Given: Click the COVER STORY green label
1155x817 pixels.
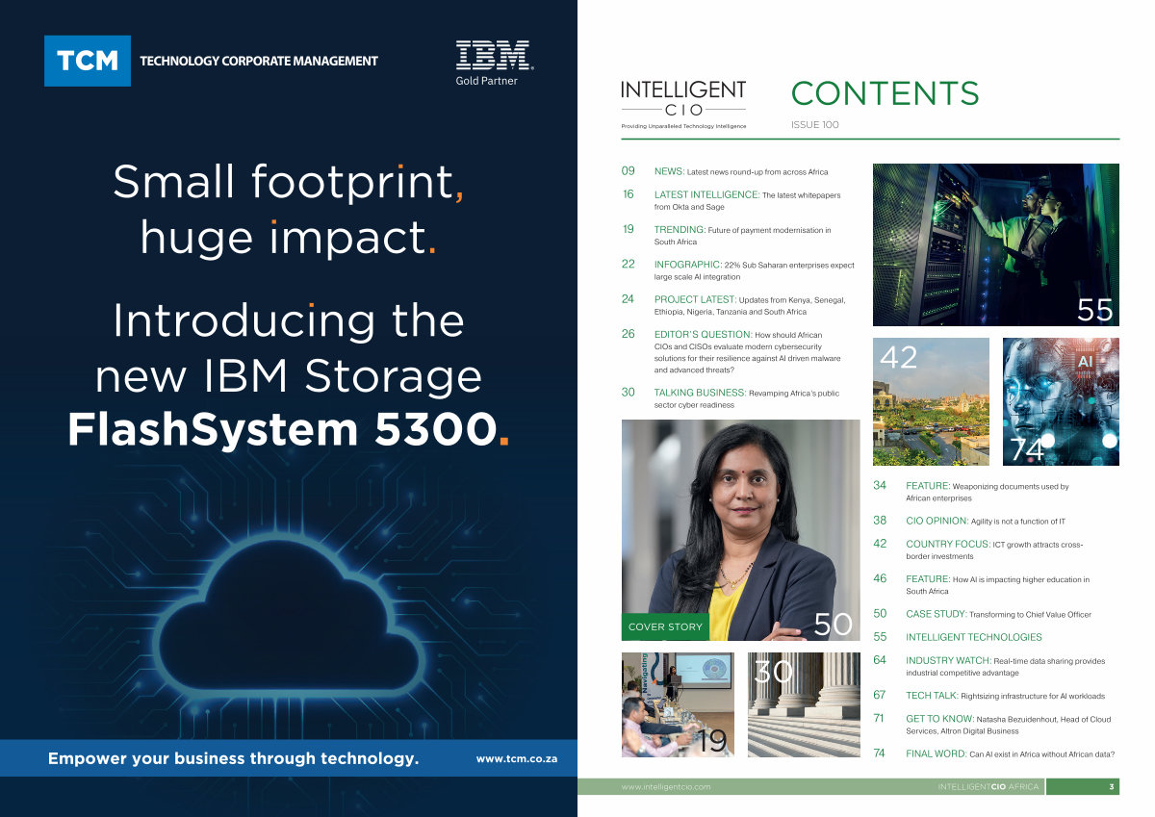Looking at the screenshot, I should (665, 626).
